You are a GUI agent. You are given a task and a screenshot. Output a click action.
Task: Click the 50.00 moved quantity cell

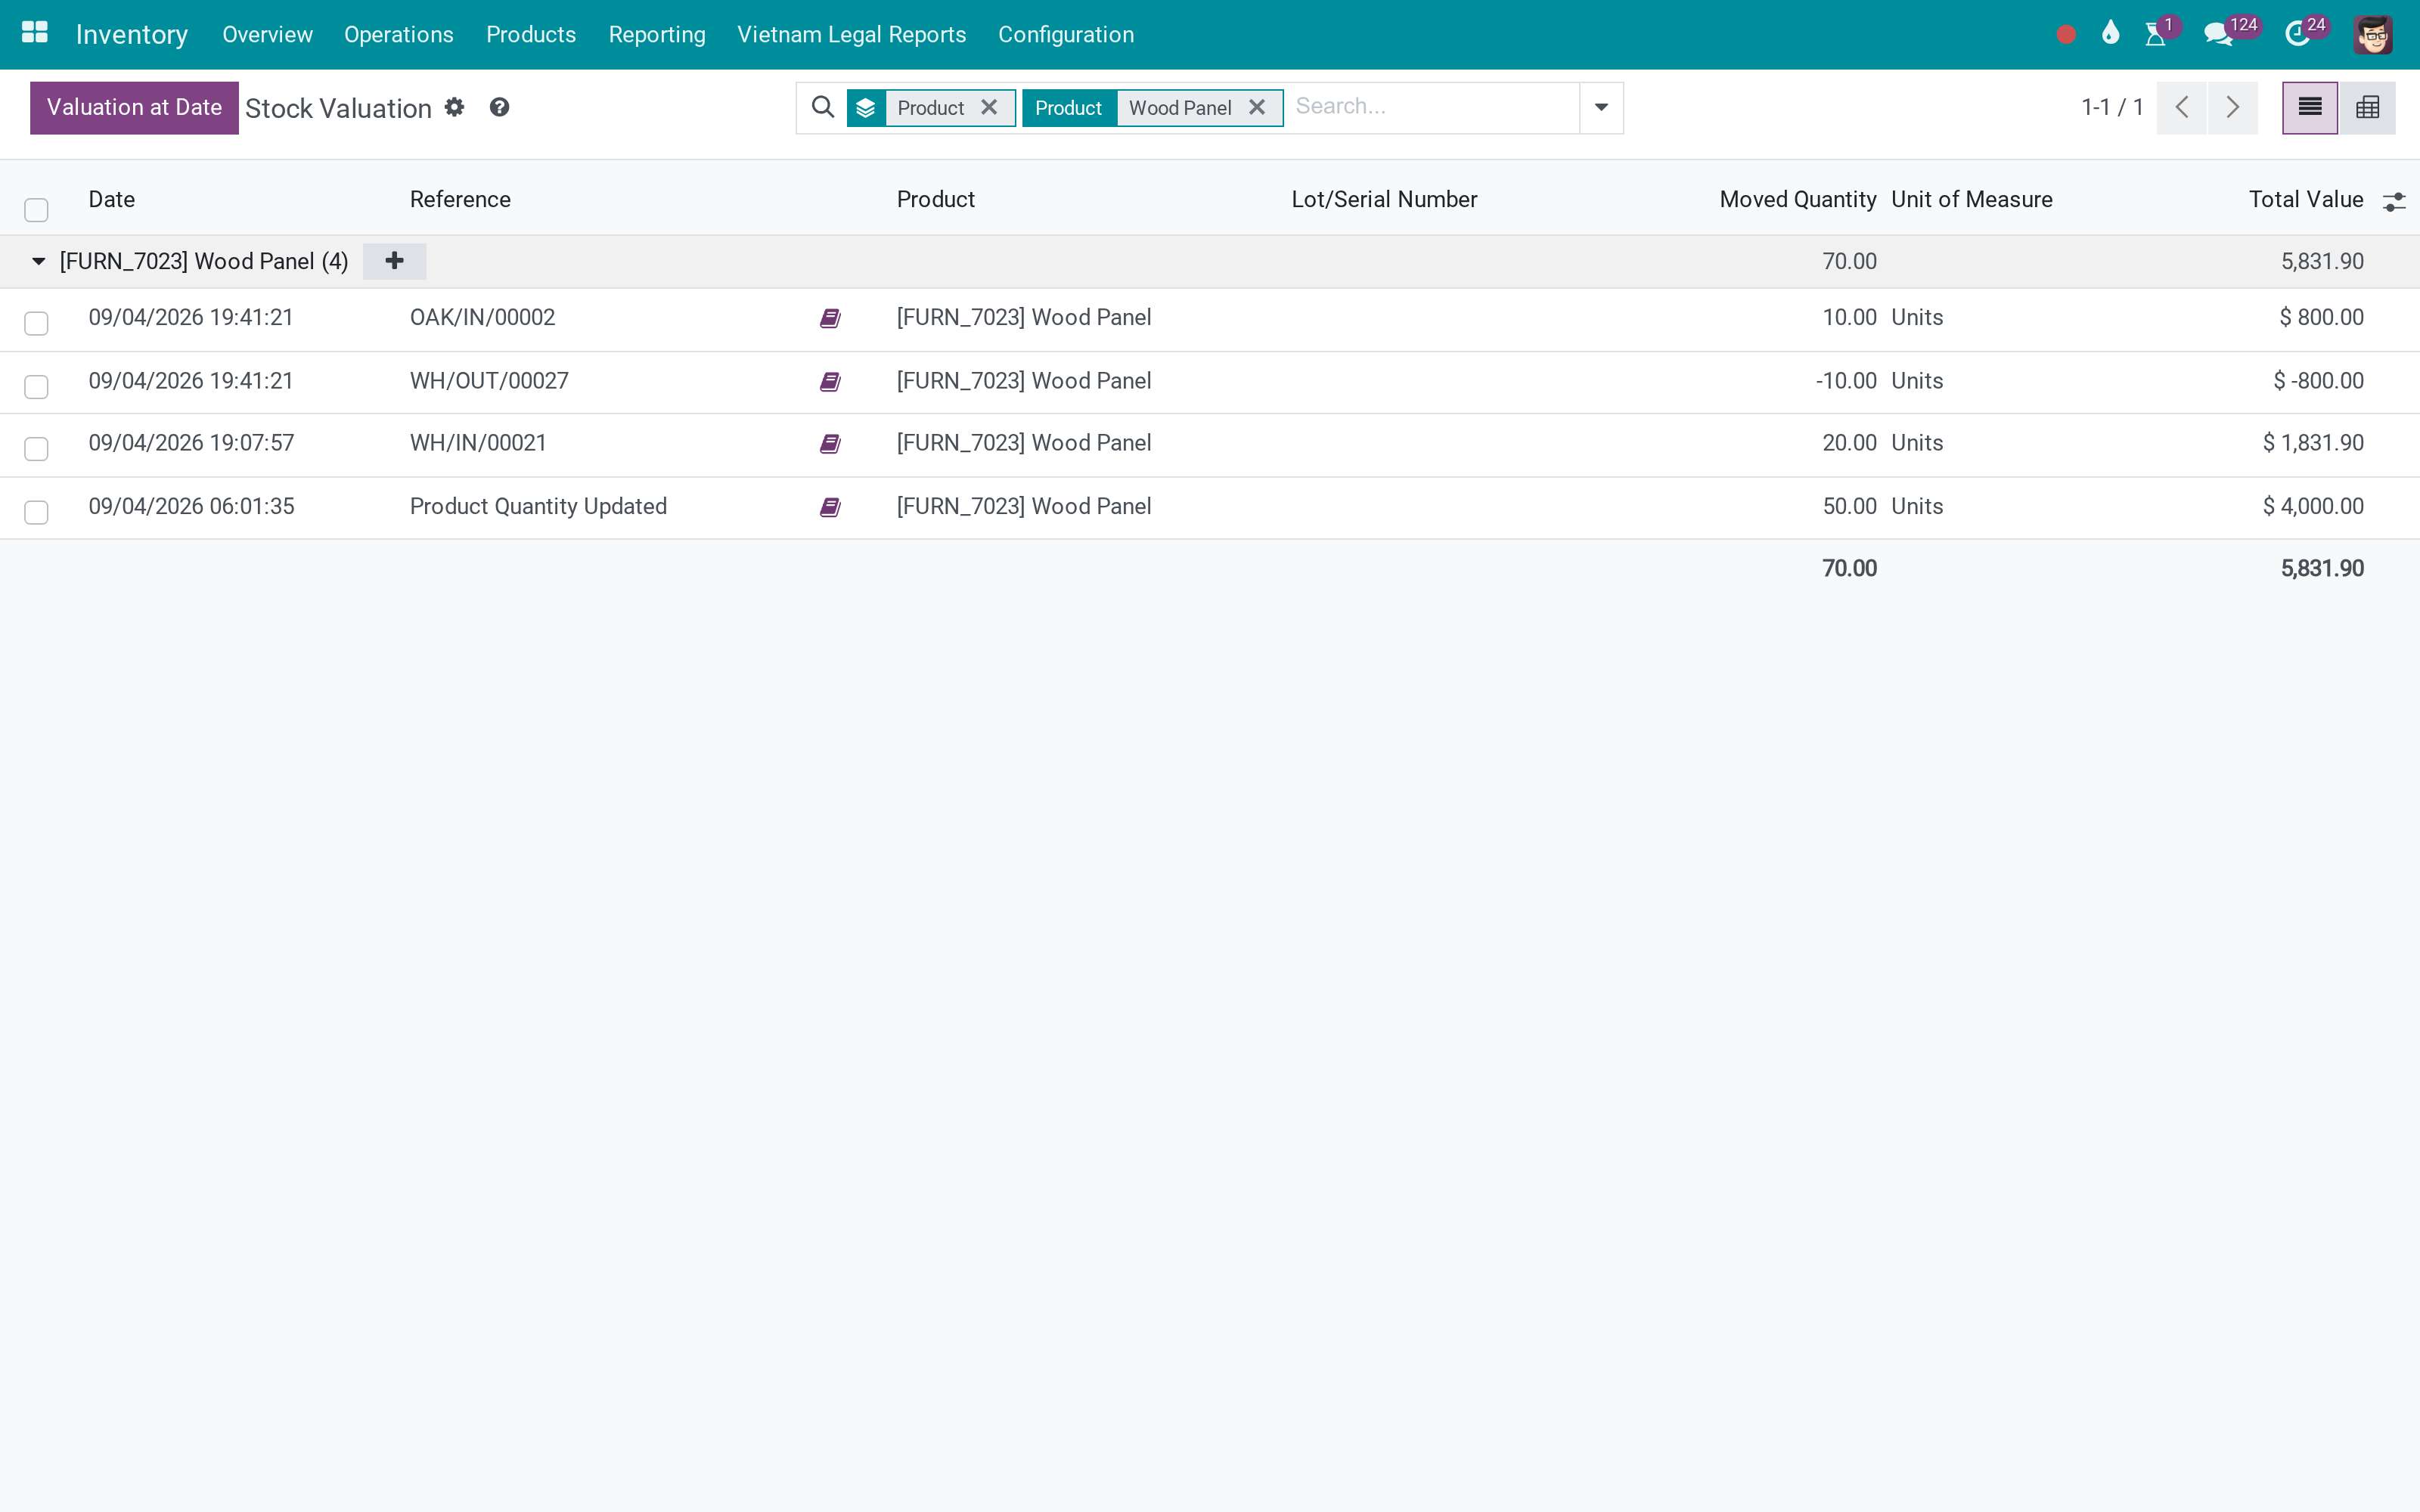(1849, 506)
